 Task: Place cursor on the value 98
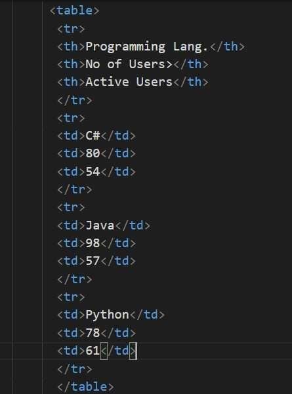(93, 243)
